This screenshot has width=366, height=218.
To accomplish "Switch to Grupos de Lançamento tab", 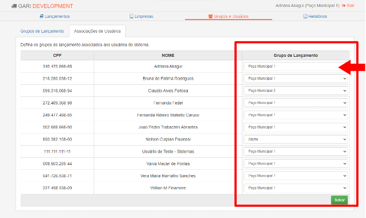I will click(43, 31).
